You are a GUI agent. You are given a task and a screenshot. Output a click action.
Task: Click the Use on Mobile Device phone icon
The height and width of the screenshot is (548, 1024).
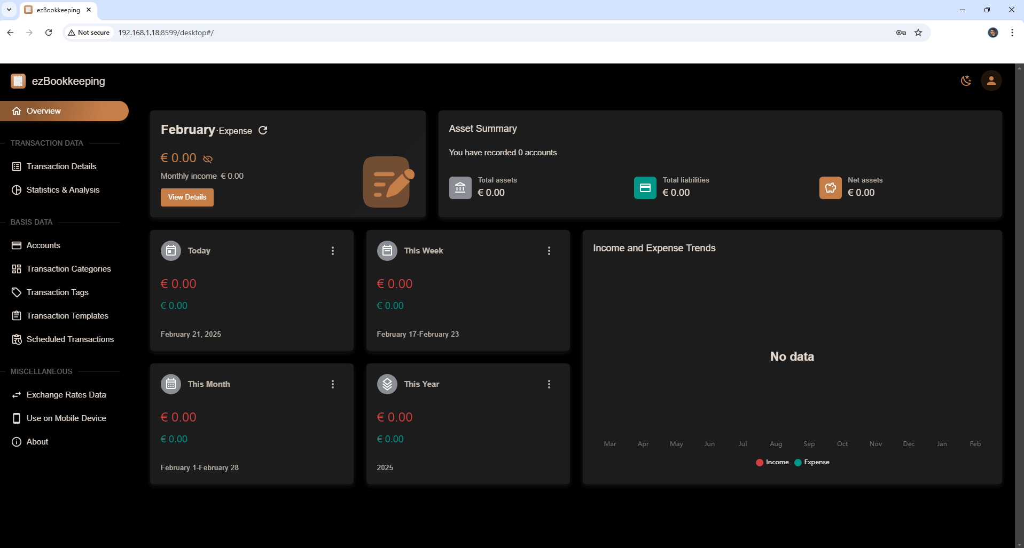coord(17,418)
